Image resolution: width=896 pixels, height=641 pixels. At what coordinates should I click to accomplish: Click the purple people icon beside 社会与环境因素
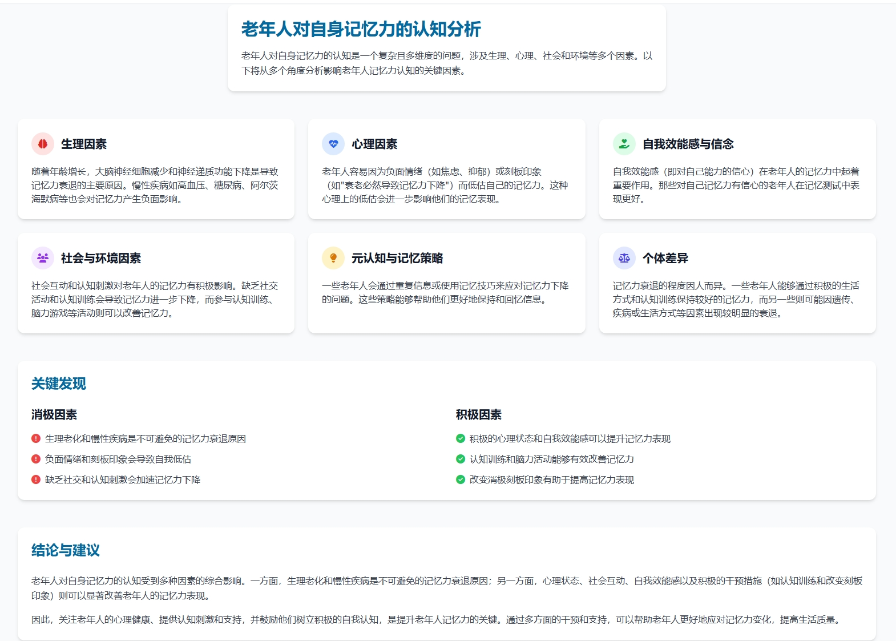(43, 258)
